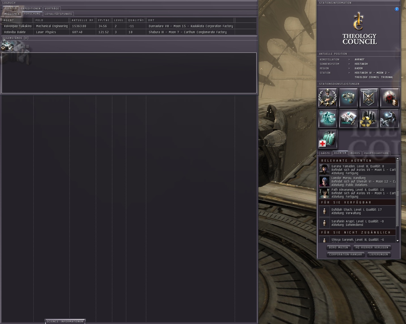Select agent Shissa Sareneh entry
The width and height of the screenshot is (406, 324).
[357, 240]
